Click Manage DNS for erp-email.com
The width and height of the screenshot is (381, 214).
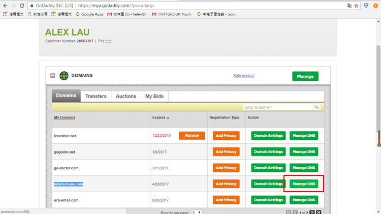[304, 200]
